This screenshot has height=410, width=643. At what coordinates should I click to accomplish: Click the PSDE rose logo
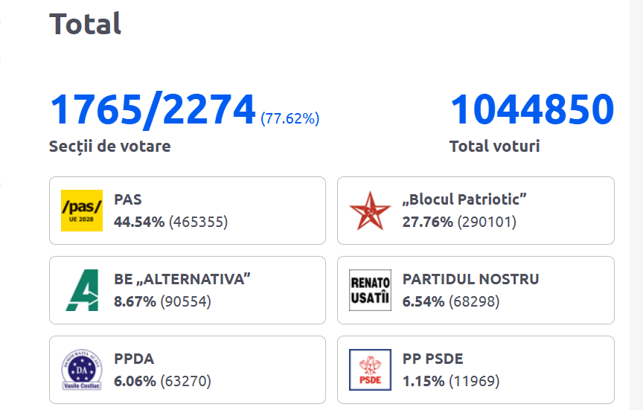tap(370, 370)
